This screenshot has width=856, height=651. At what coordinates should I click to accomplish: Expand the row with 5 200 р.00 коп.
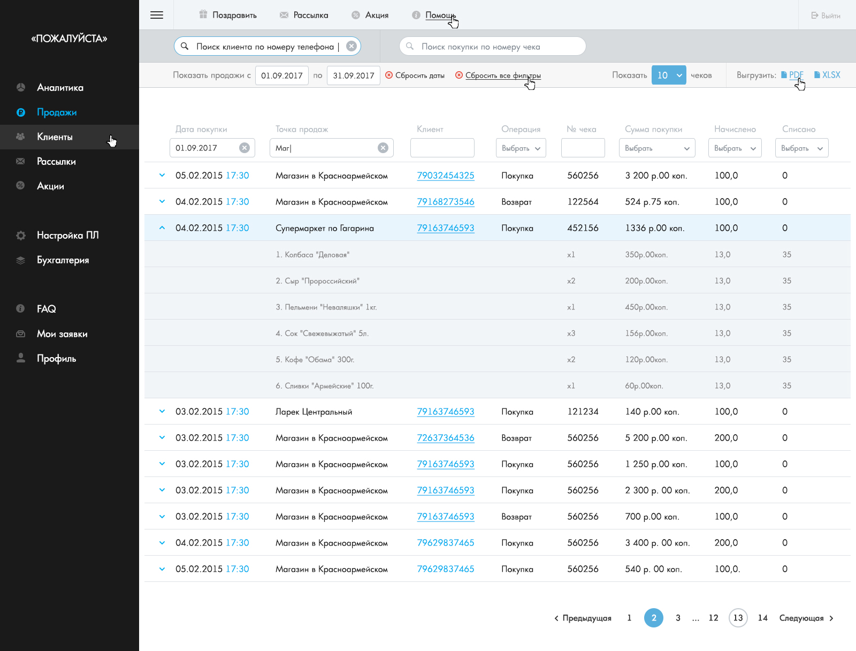[x=162, y=438]
